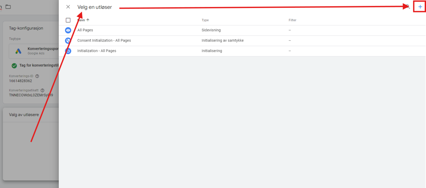426x188 pixels.
Task: Sort triggers by the Navn column
Action: click(x=84, y=20)
